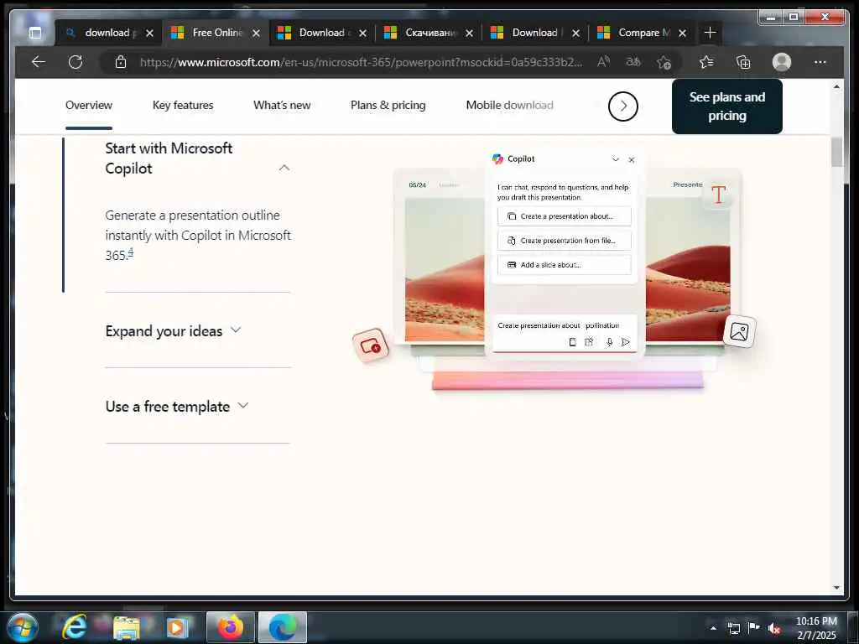Reload the current page

pos(75,62)
